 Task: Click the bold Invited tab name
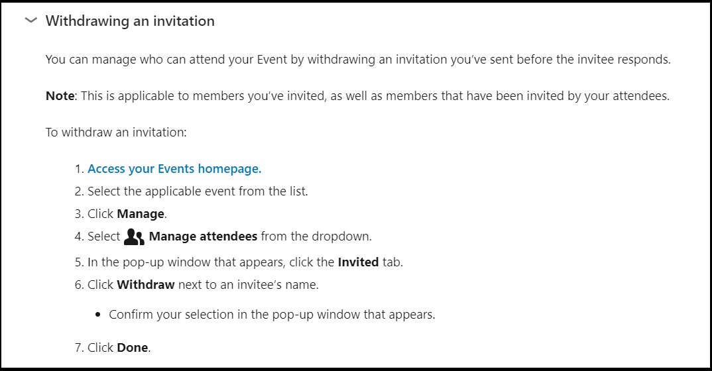[x=358, y=262]
